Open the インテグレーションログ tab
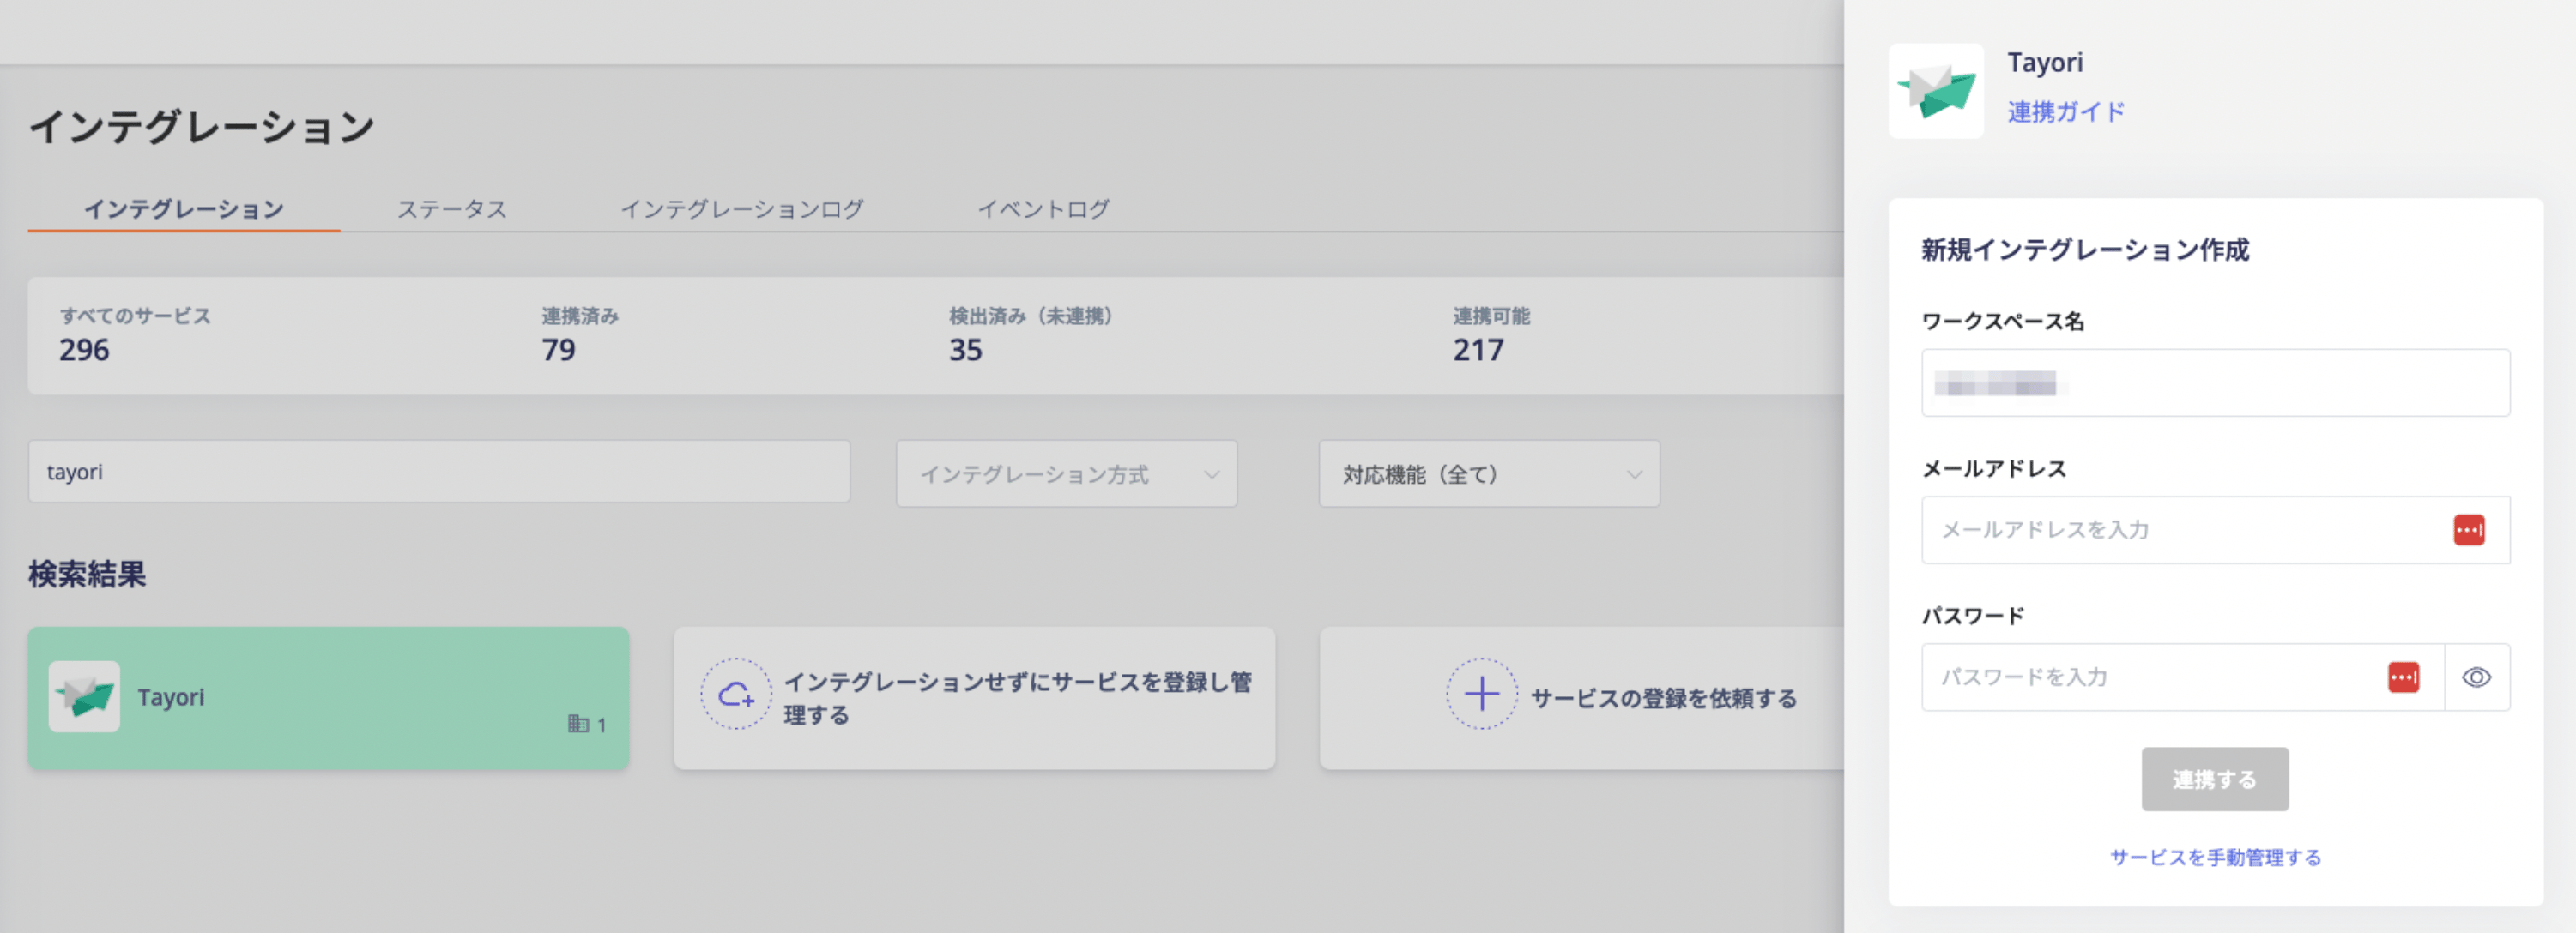This screenshot has width=2576, height=933. 742,208
